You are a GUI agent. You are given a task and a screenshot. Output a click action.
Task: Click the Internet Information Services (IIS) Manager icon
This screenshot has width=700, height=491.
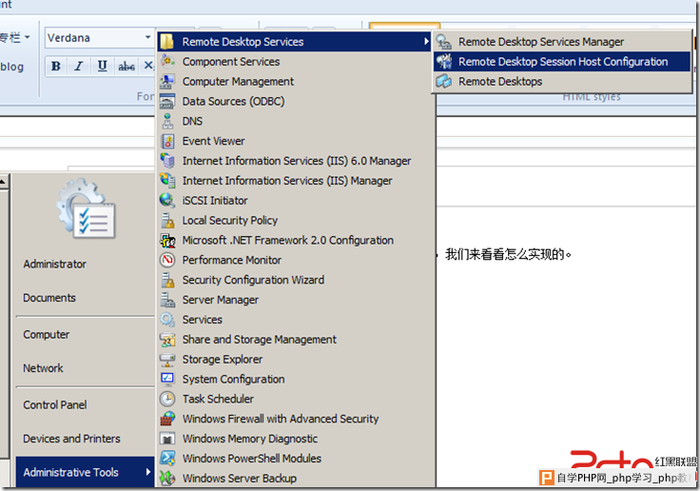coord(167,181)
